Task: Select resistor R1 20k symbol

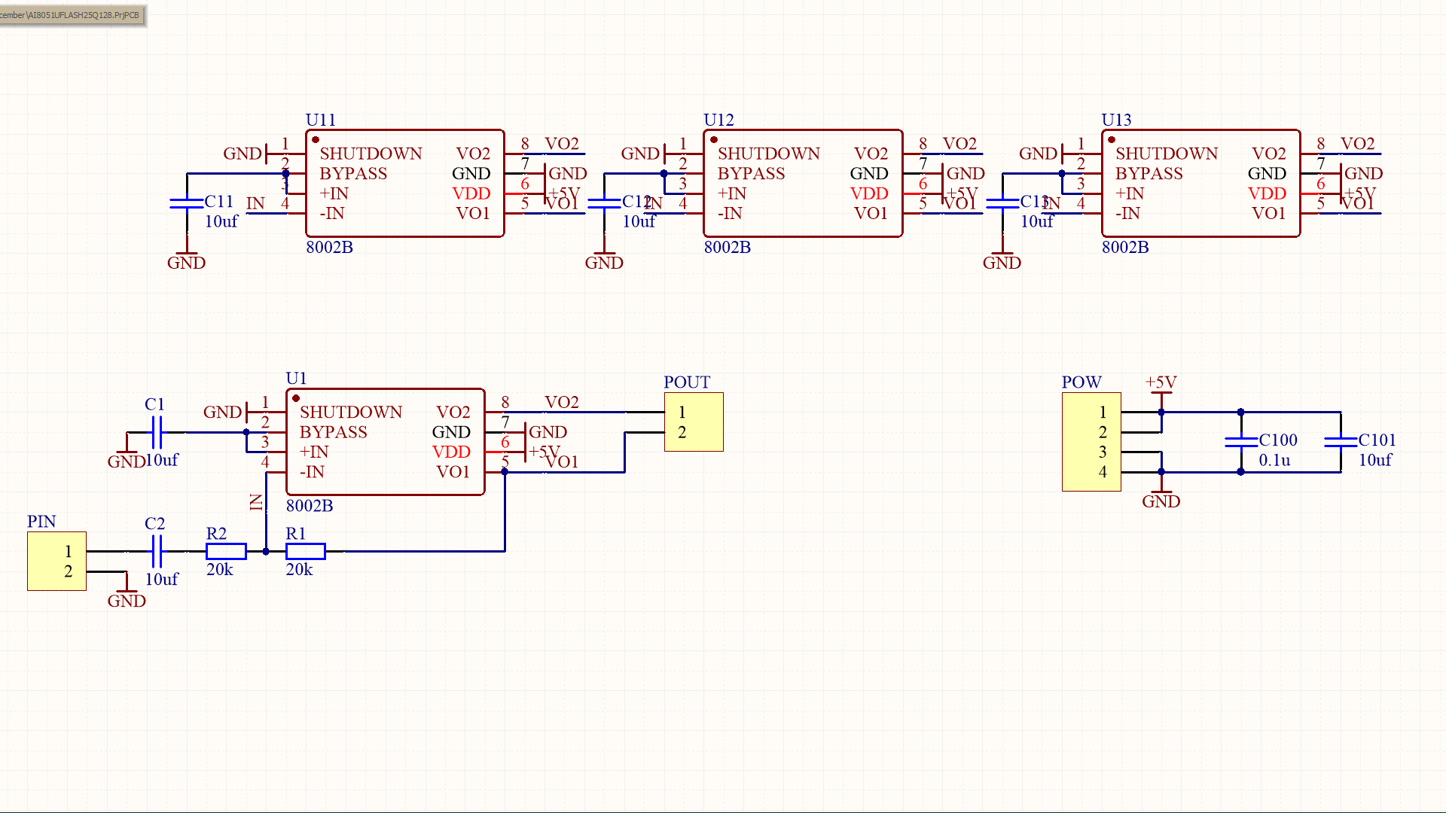Action: point(305,551)
